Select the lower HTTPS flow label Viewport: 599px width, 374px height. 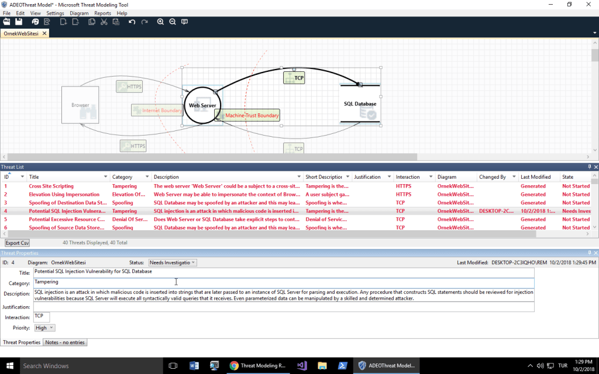133,146
